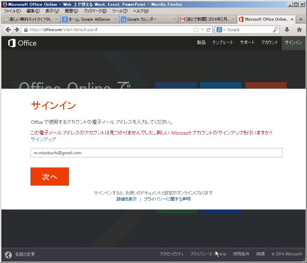The width and height of the screenshot is (307, 263).
Task: Open the URL history dropdown arrow
Action: [202, 30]
